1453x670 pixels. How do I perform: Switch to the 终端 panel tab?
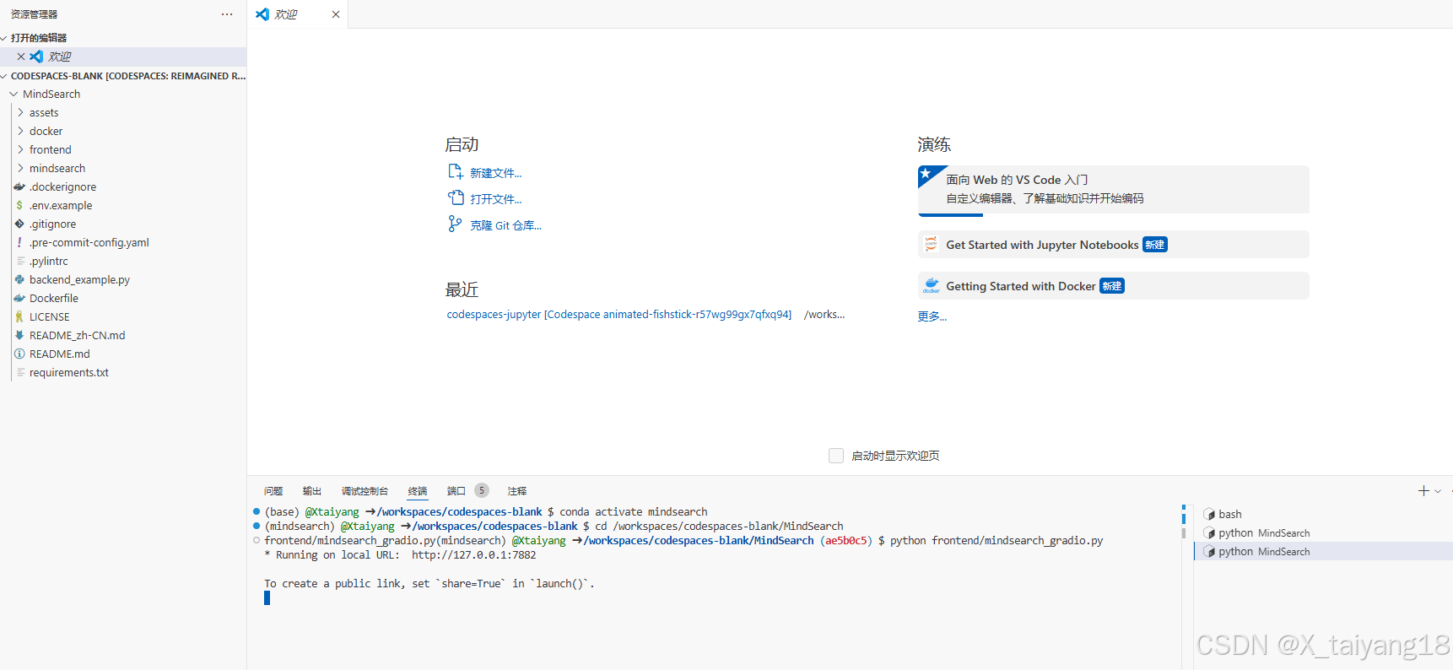(418, 491)
